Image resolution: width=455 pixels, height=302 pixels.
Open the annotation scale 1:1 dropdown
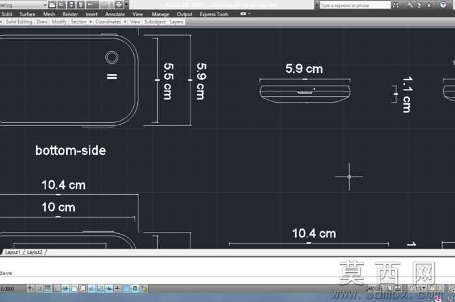coord(417,288)
